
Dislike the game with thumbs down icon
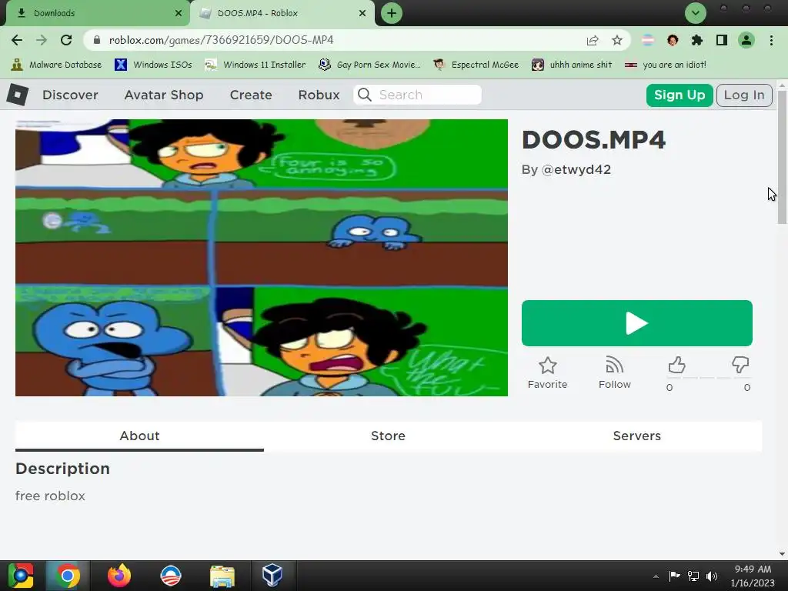click(x=740, y=366)
